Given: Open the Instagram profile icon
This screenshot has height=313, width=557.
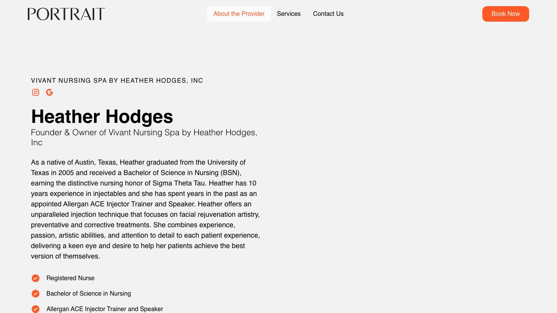Looking at the screenshot, I should tap(36, 92).
